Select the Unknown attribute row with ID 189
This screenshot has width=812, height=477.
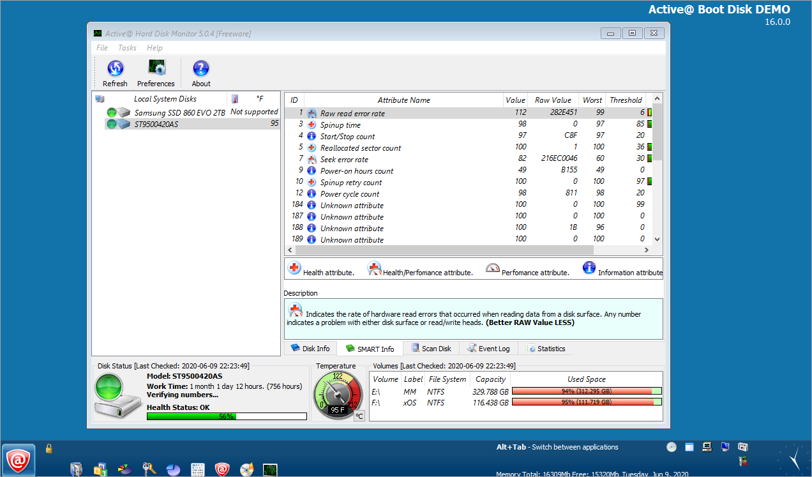tap(469, 239)
